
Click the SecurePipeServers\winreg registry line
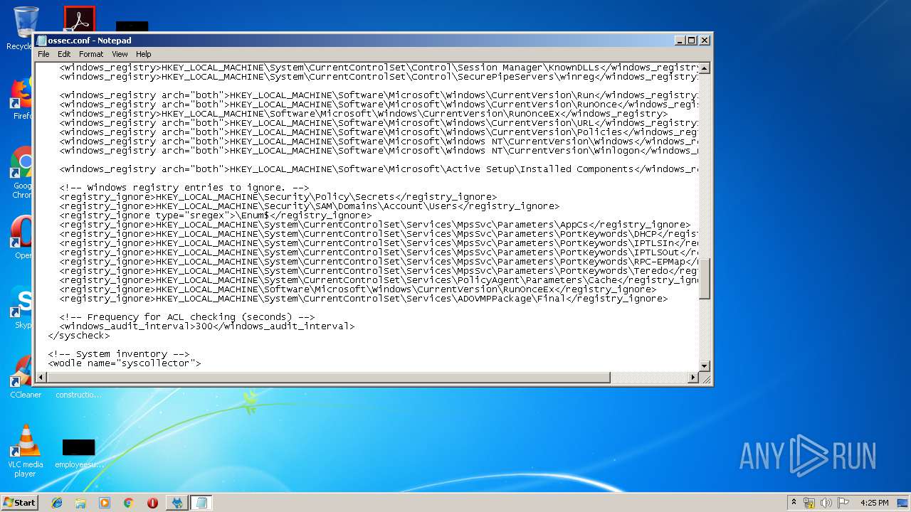379,77
